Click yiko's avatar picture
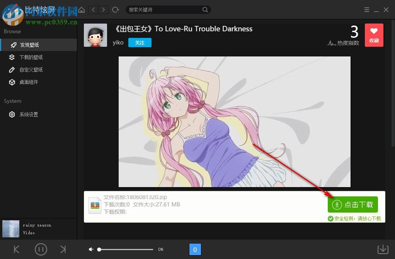395x259 pixels. pos(95,35)
